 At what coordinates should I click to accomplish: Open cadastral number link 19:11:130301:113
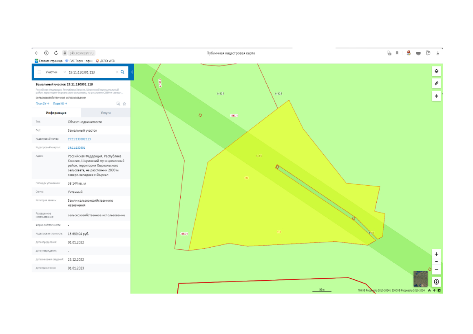coord(80,139)
